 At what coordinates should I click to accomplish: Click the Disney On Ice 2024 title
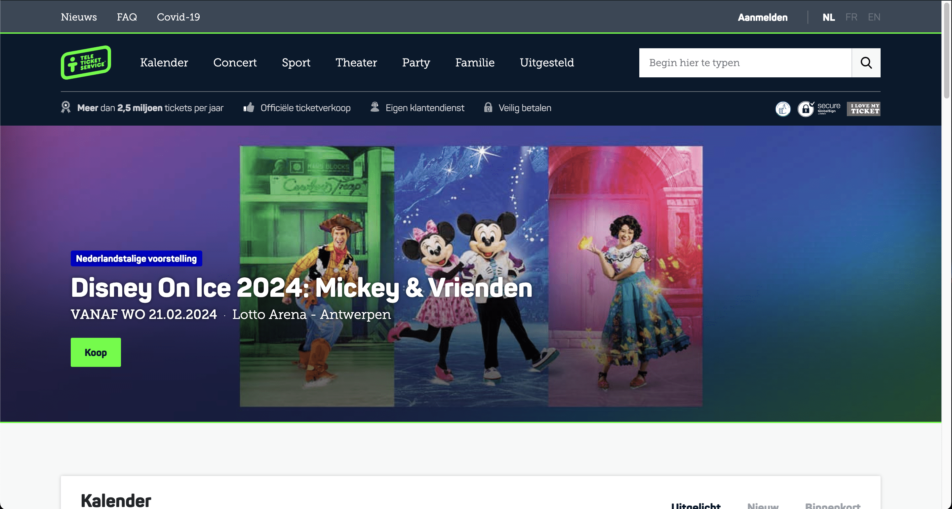click(x=301, y=288)
